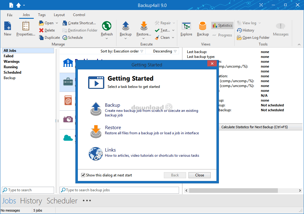The width and height of the screenshot is (304, 214).
Task: Click the statistics horizontal scrollbar thumb
Action: pos(233,191)
